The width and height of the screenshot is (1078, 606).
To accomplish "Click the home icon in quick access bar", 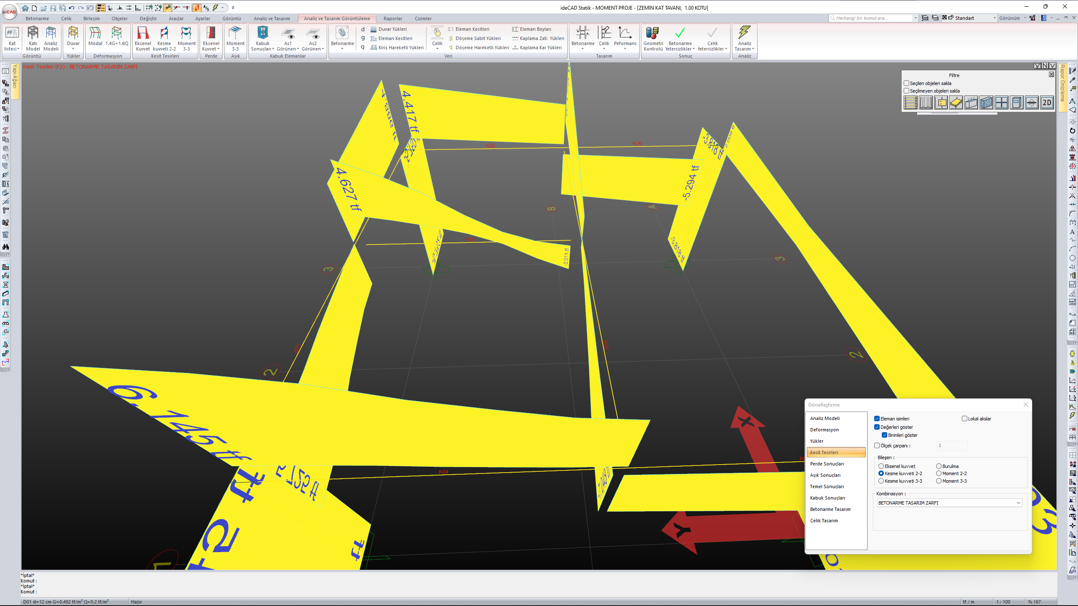I will click(x=25, y=8).
